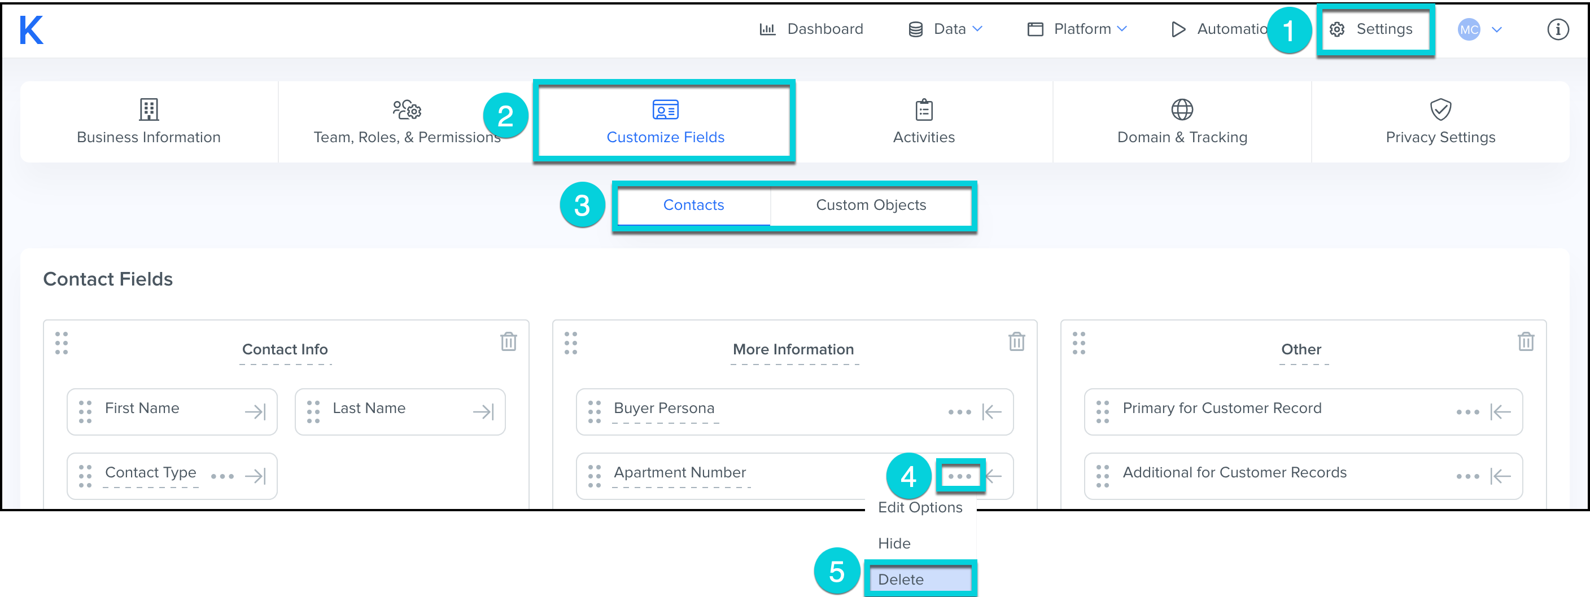Open the Privacy Settings tab
The image size is (1590, 597).
(1439, 121)
